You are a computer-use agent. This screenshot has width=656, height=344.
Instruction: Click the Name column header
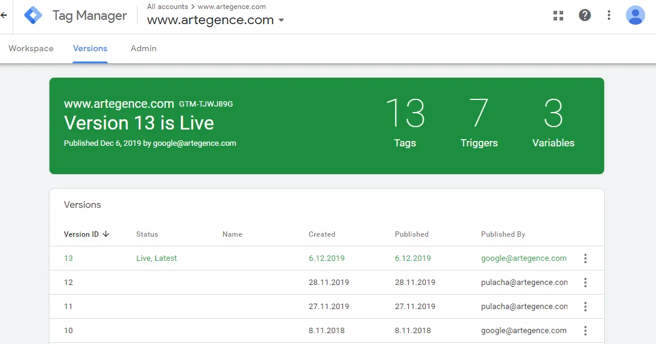(232, 234)
